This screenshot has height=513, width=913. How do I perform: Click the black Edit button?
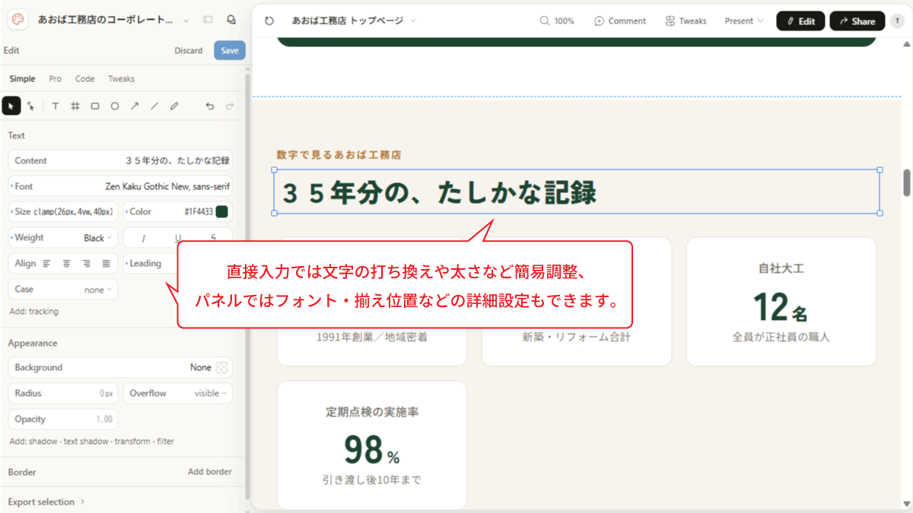(800, 21)
